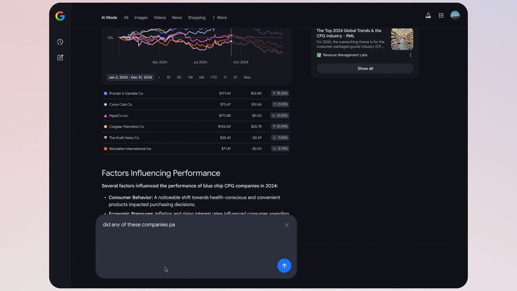Click the 21.15% change badge
Screen dimensions: 517x291
pos(280,104)
